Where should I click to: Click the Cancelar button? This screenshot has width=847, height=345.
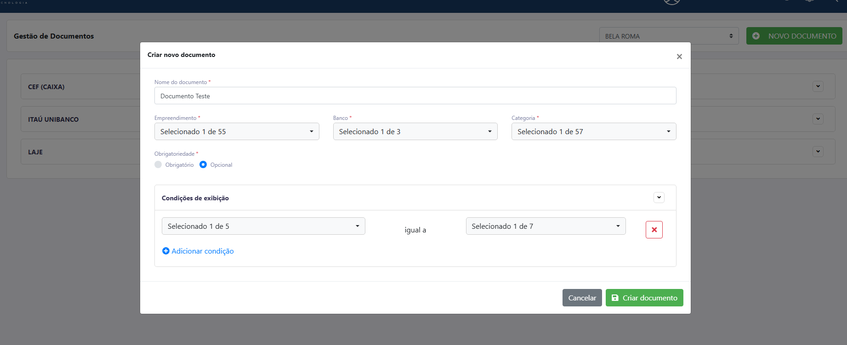coord(582,298)
